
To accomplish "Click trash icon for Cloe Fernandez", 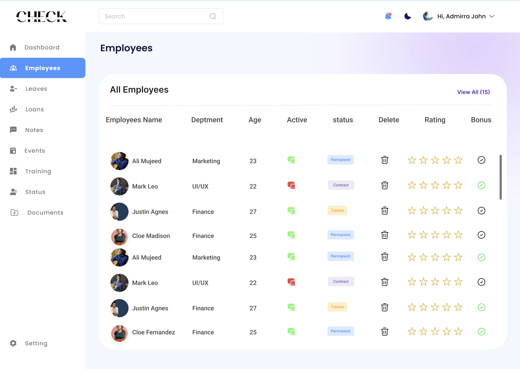I will [x=385, y=332].
